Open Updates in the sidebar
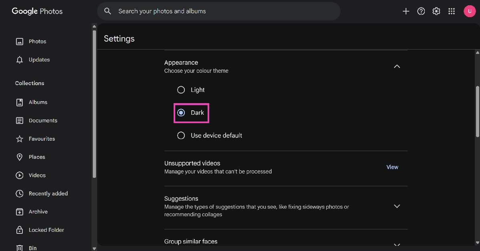 tap(39, 60)
